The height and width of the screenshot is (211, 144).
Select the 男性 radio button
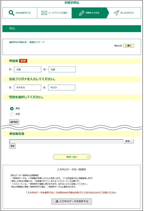[x=12, y=108]
